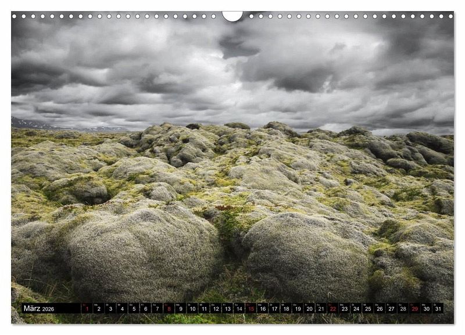
Task: Click date 2 in the calendar strip
Action: (98, 308)
